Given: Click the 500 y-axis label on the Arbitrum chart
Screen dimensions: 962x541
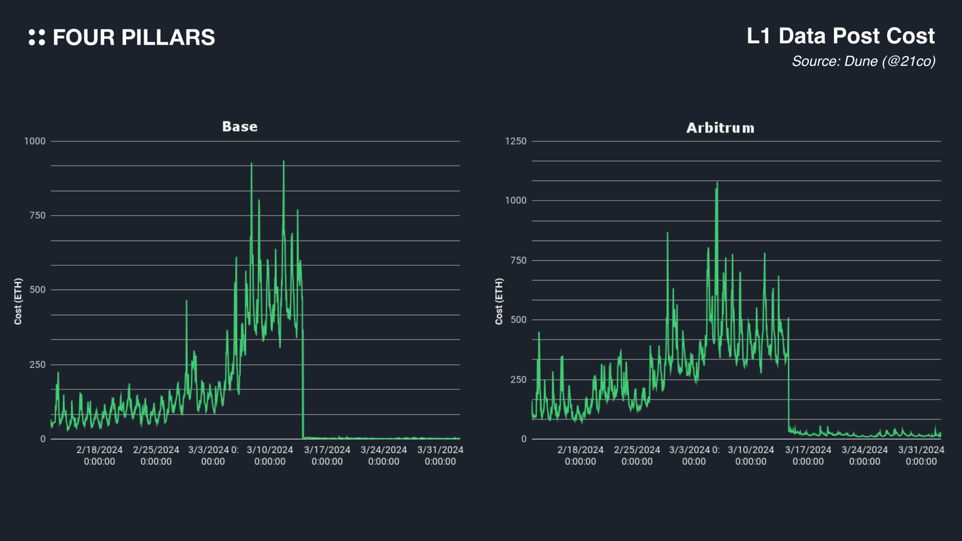Looking at the screenshot, I should click(x=519, y=320).
